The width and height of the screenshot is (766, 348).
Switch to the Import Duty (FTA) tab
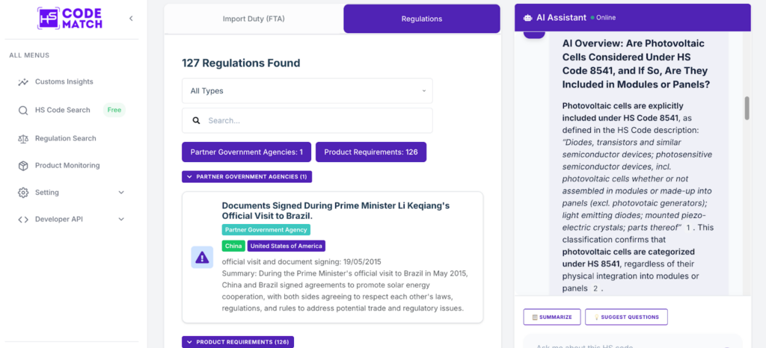pos(254,19)
